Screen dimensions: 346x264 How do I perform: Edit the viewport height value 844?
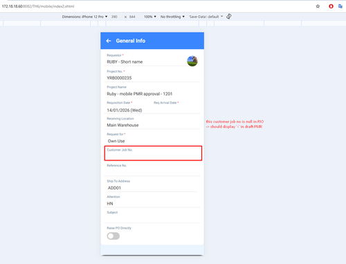click(132, 17)
